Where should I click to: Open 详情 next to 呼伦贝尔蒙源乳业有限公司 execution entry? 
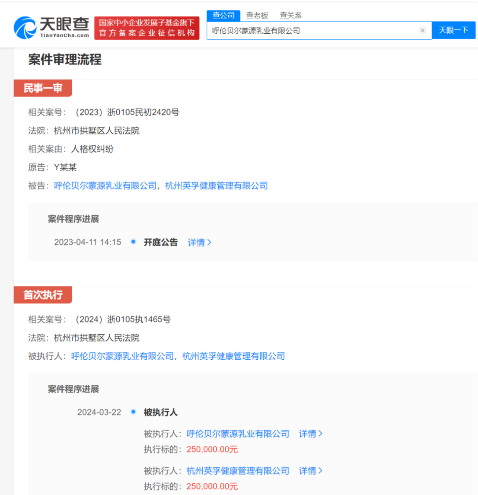click(x=311, y=434)
